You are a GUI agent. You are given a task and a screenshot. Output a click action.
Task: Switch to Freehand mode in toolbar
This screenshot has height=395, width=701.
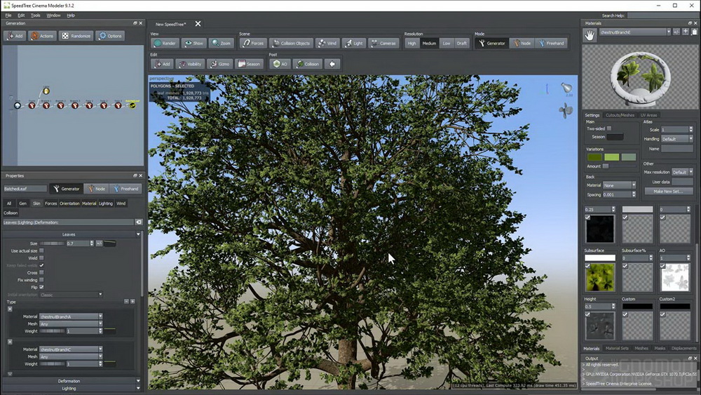[x=552, y=43]
